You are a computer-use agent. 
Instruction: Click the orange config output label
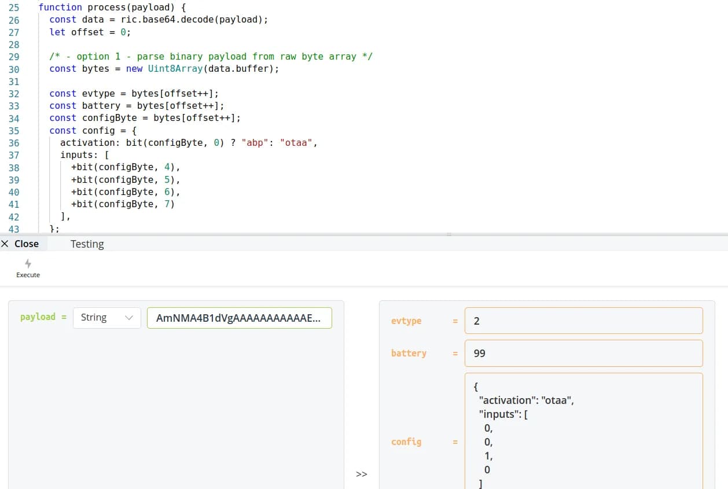pyautogui.click(x=406, y=442)
